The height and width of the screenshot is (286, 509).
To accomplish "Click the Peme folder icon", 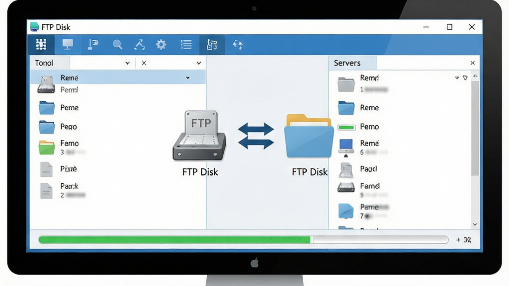I will 47,108.
